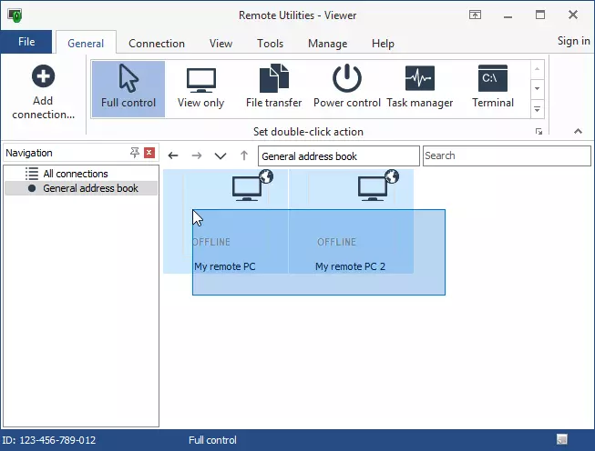Select All connections tree item
Screen dimensions: 595x451
pos(76,174)
